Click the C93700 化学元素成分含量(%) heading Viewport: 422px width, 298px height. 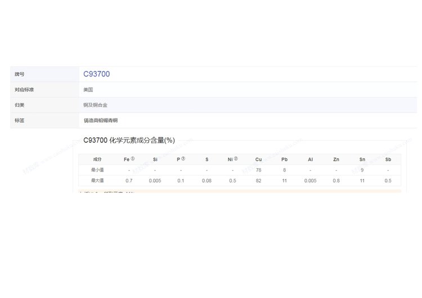tap(128, 141)
